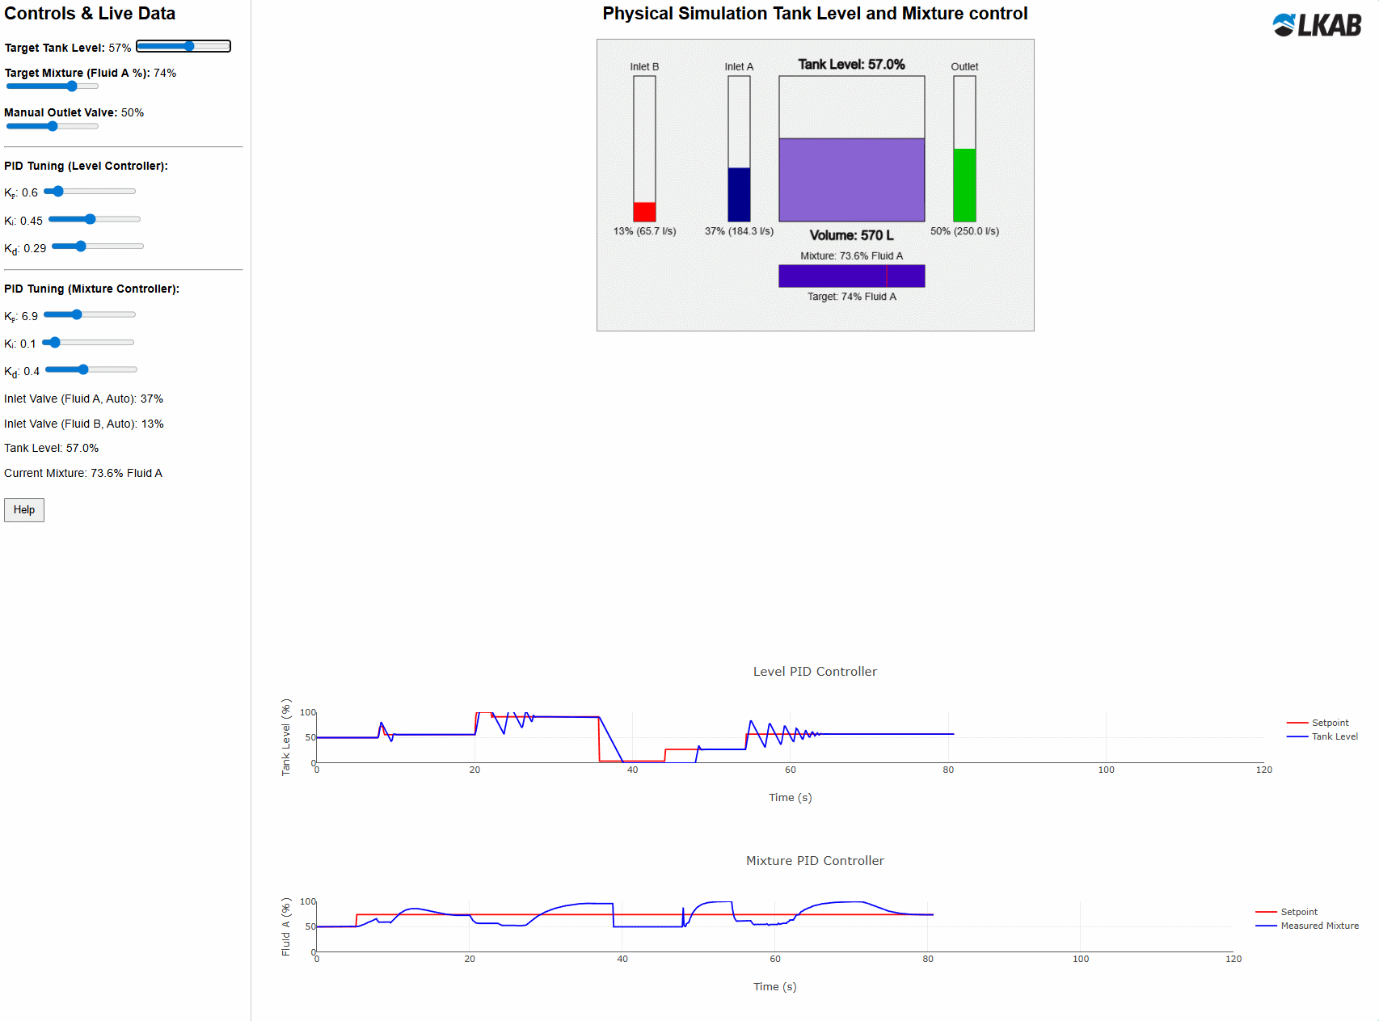Click the Level Controller Kp slider

click(x=90, y=192)
